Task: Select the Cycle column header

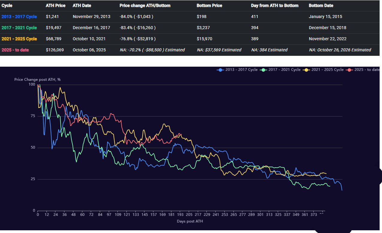Action: [x=7, y=5]
